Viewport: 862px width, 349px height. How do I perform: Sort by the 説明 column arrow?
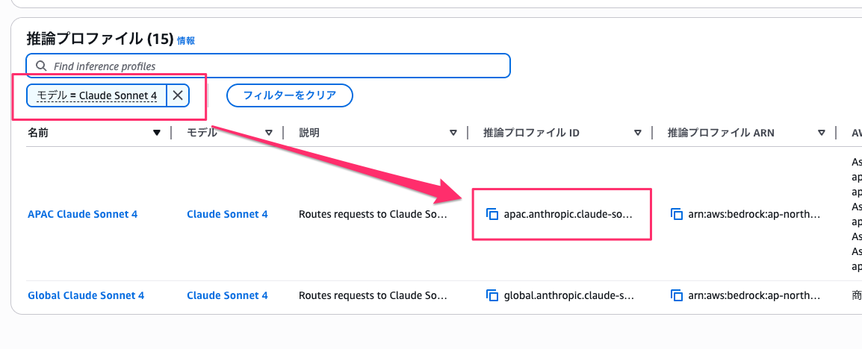(x=453, y=133)
